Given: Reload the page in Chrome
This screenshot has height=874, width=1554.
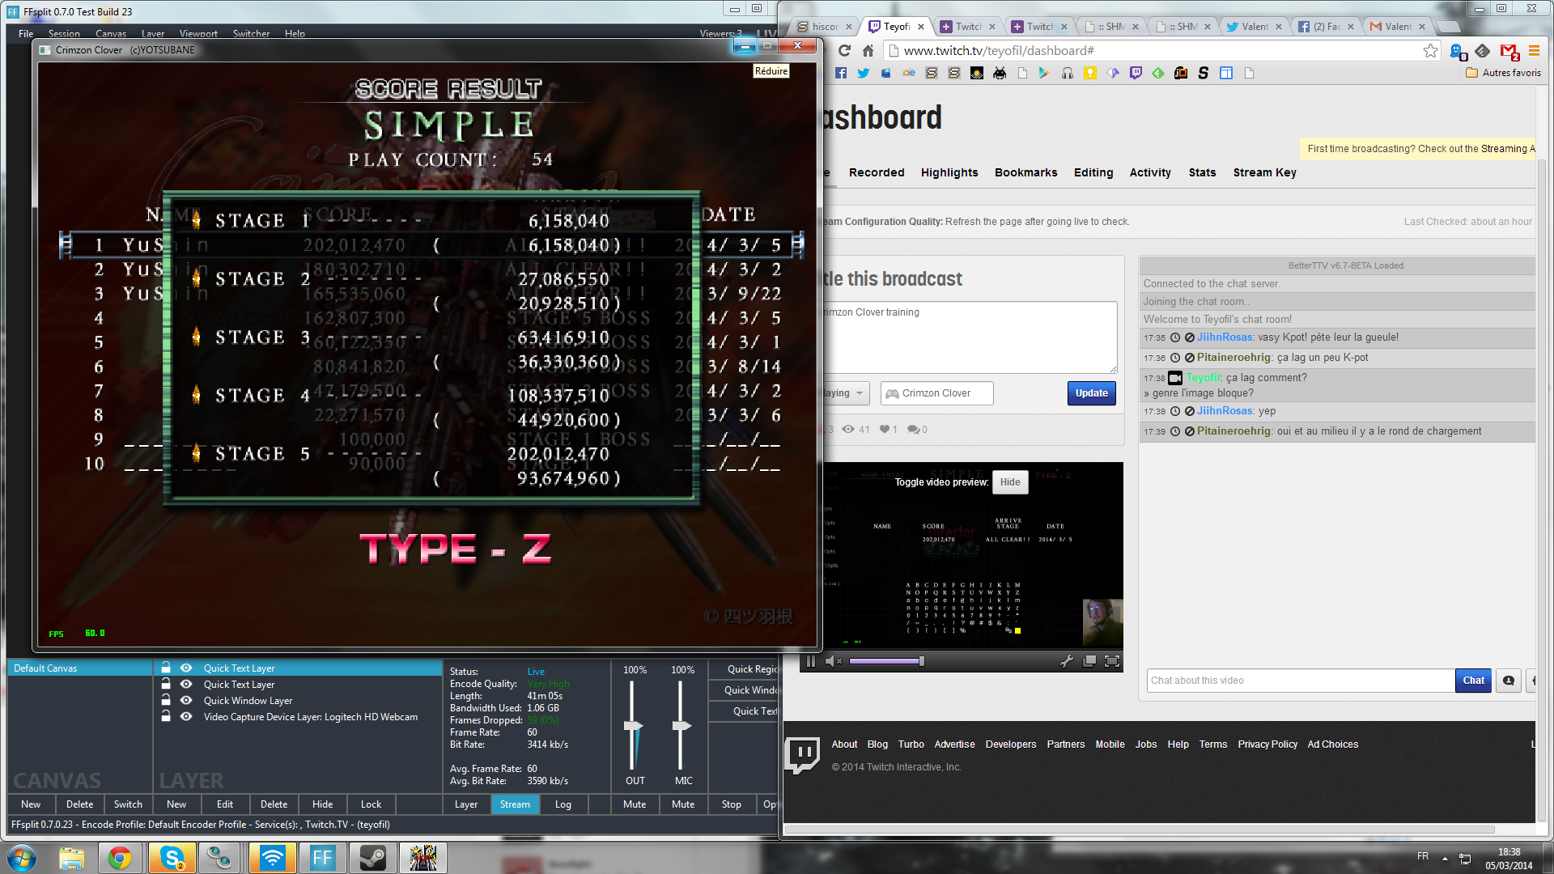Looking at the screenshot, I should click(844, 50).
